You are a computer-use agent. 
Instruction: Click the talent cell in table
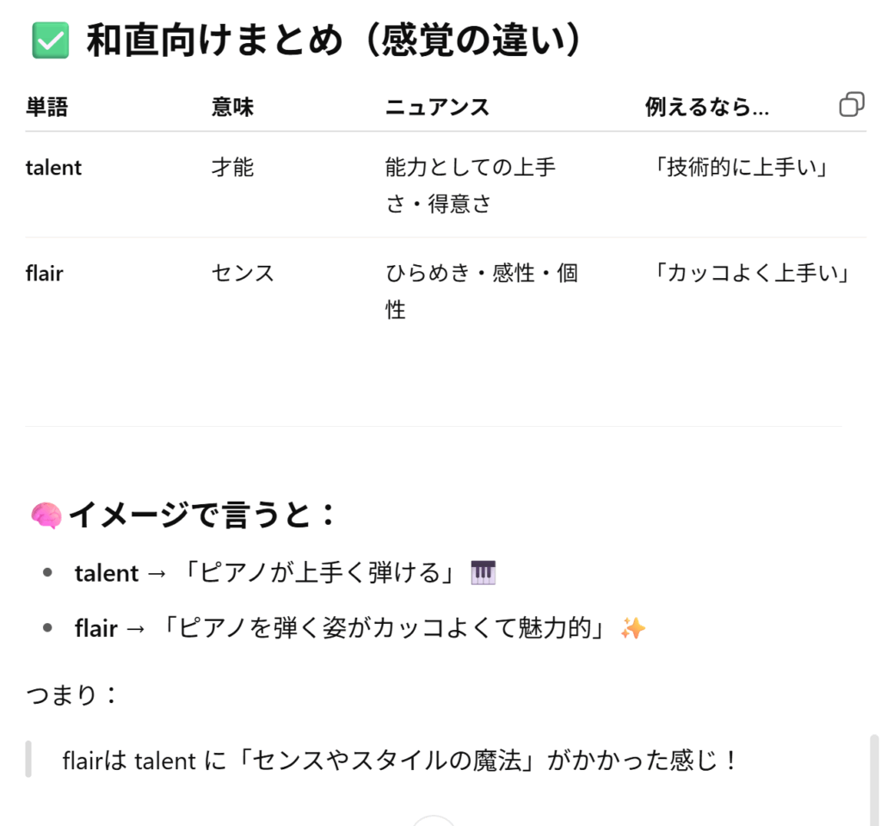coord(53,168)
